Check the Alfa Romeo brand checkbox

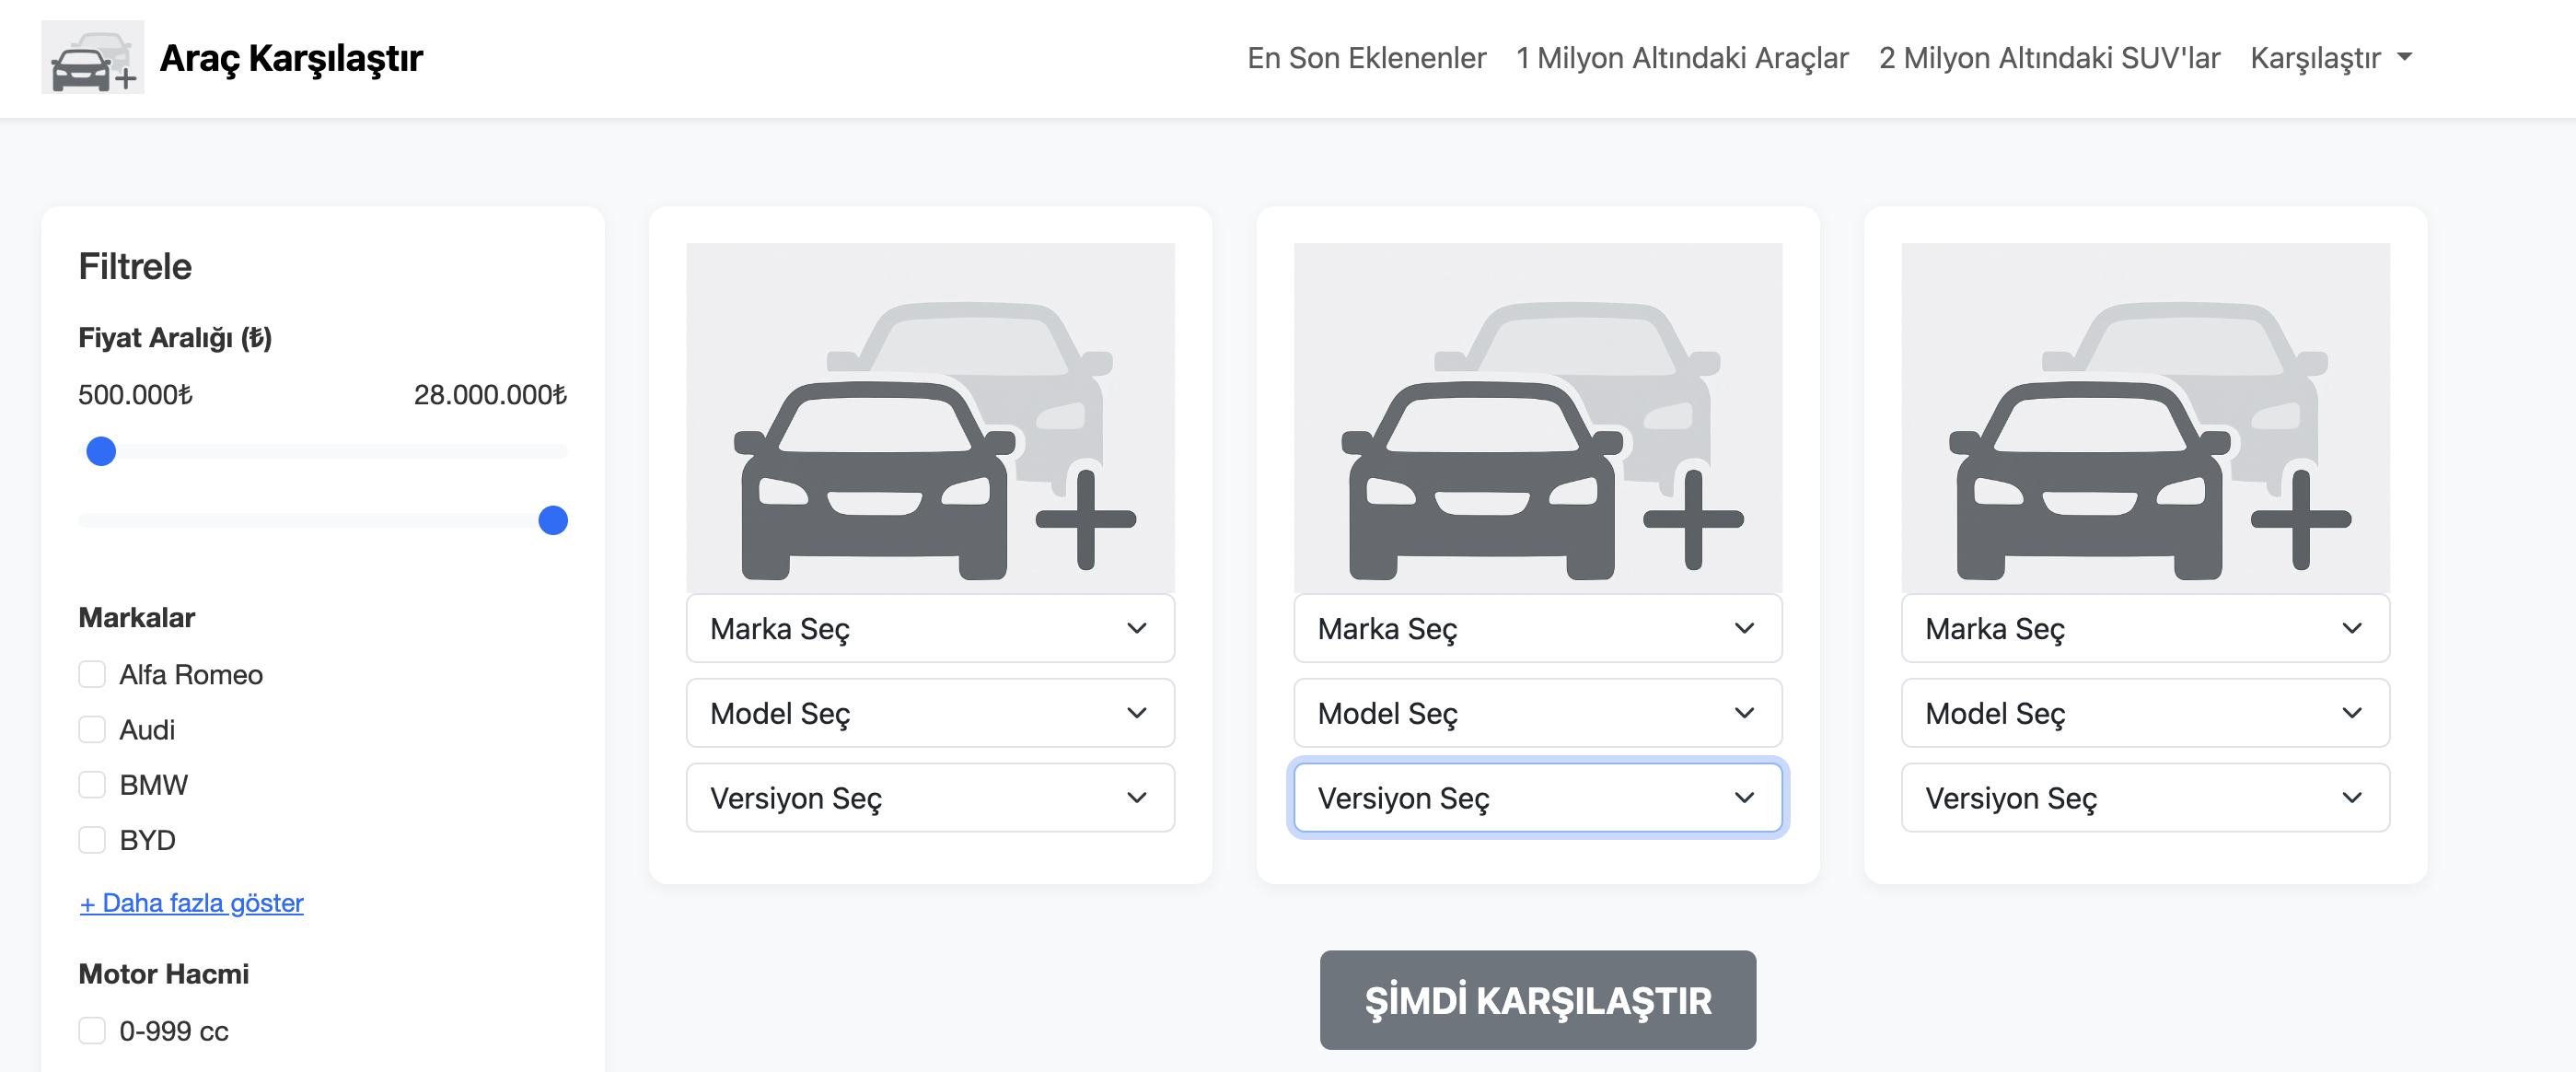(92, 675)
